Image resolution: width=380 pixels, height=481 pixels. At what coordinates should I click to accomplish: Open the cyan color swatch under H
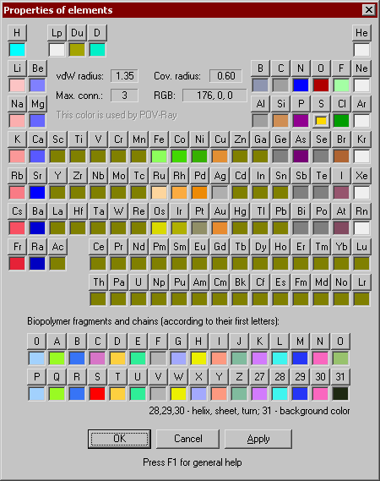(x=17, y=50)
